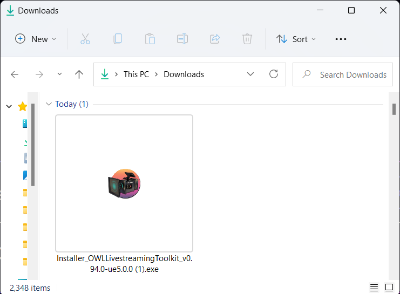400x294 pixels.
Task: Click chevron before This PC in path
Action: (x=116, y=74)
